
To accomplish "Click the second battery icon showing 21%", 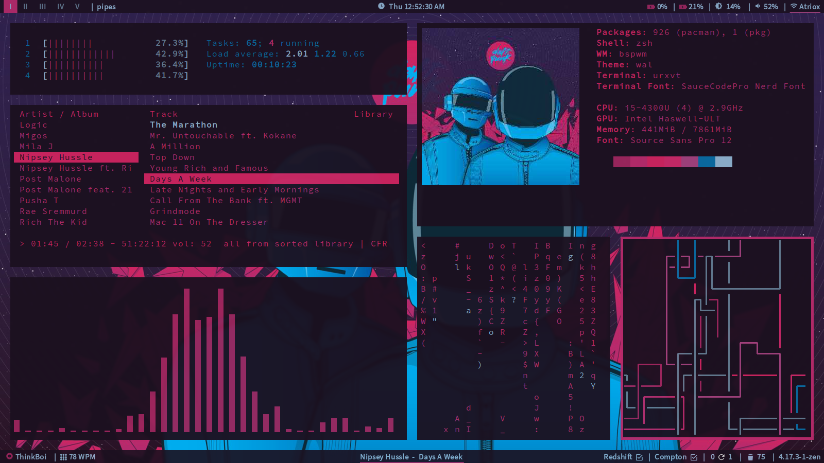I will click(x=683, y=7).
